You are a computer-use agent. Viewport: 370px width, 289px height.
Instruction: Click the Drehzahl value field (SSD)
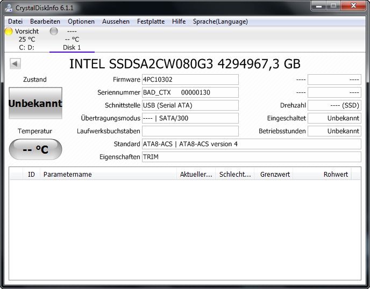pyautogui.click(x=335, y=105)
